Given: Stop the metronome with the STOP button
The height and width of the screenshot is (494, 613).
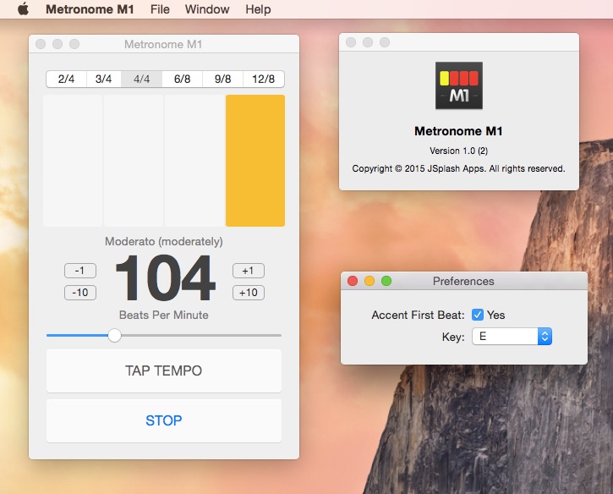Looking at the screenshot, I should coord(164,421).
